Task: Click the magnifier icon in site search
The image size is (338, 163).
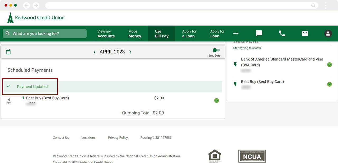Action: pos(8,33)
